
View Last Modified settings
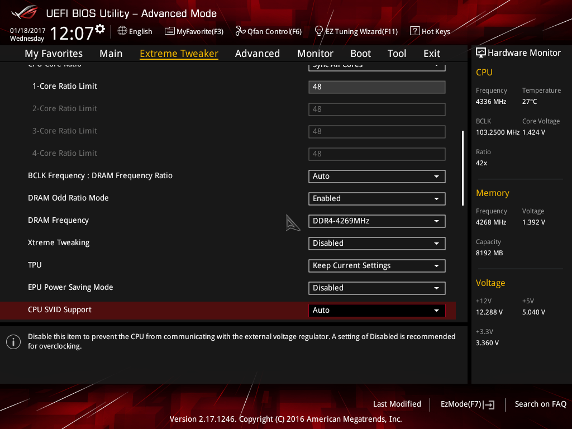(397, 404)
